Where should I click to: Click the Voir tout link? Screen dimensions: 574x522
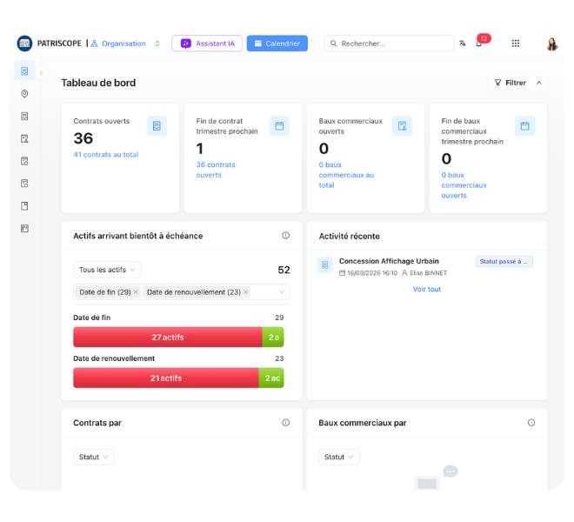[x=427, y=289]
